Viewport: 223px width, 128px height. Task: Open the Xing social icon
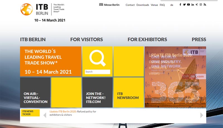point(197,5)
